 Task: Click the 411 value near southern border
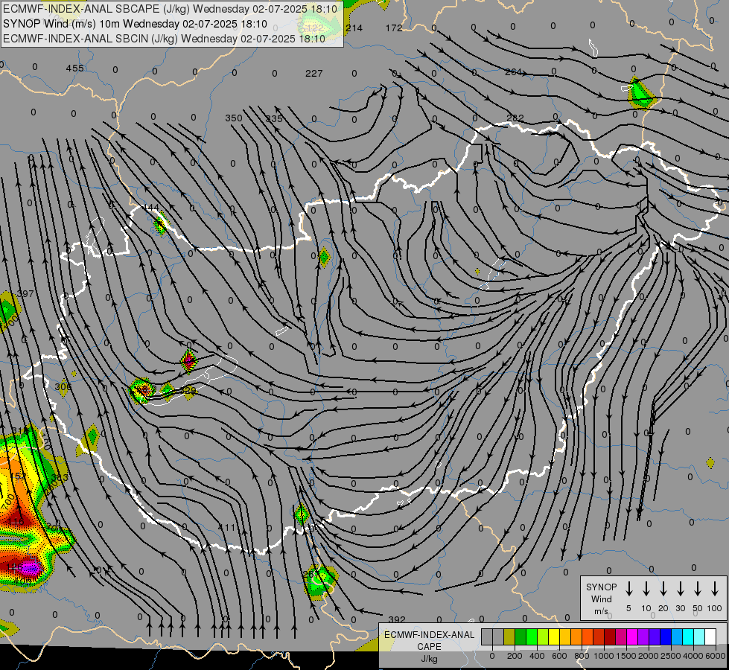[x=227, y=527]
